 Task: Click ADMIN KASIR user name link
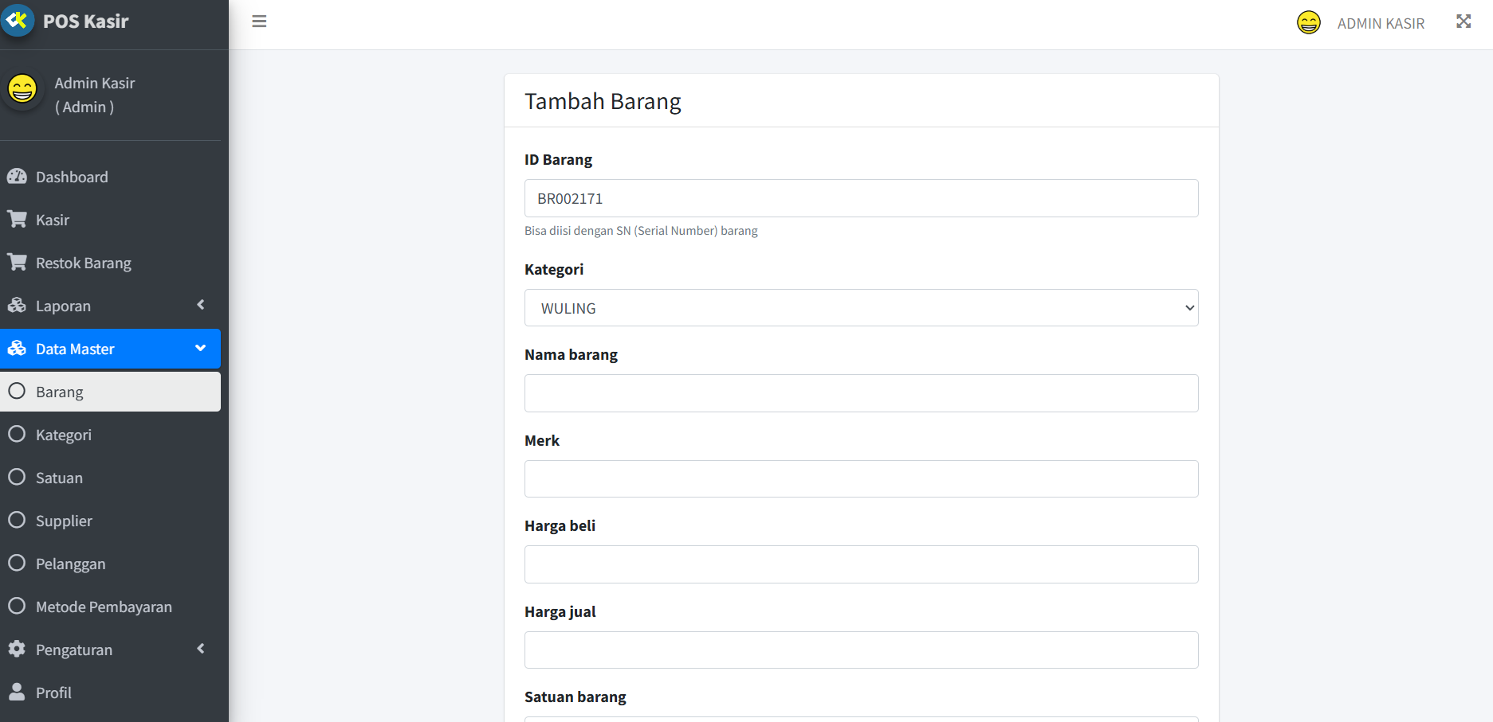coord(1381,23)
